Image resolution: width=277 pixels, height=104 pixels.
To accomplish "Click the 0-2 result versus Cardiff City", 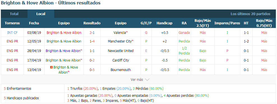I will tap(92, 60).
